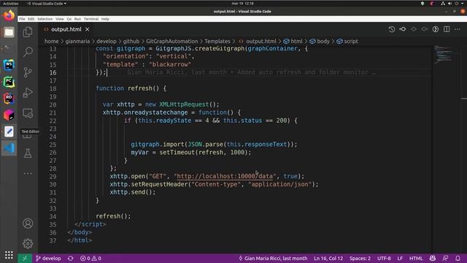Change end of line sequence LF
Screen dimensions: 467x263
tap(400, 258)
